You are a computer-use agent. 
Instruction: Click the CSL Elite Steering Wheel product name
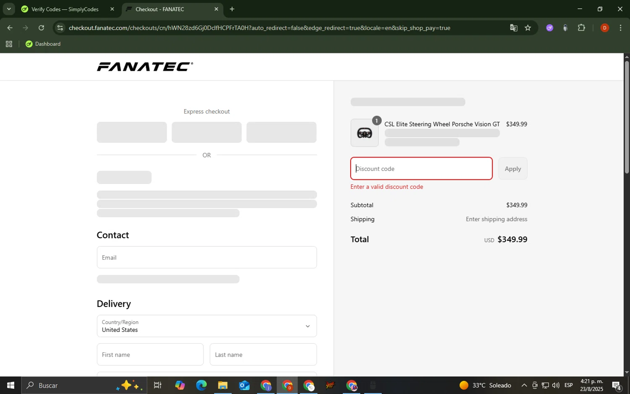coord(442,124)
